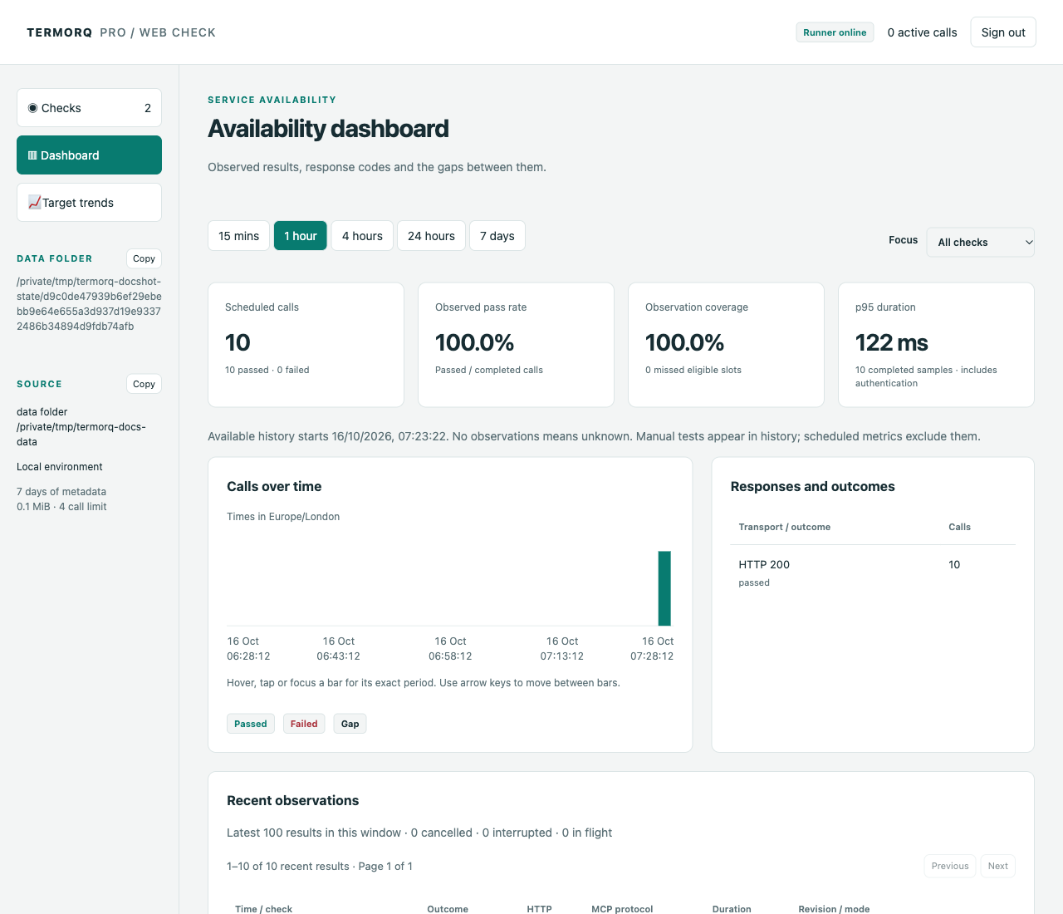Sign out of Termorq
This screenshot has height=914, width=1063.
[1003, 32]
